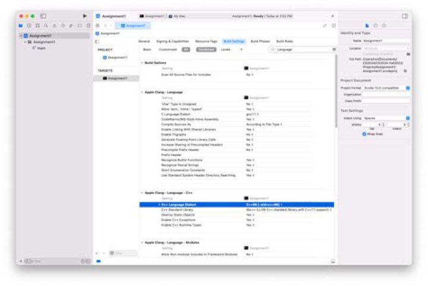This screenshot has height=286, width=428.
Task: Open the Signing & Capabilities tab
Action: coord(172,42)
